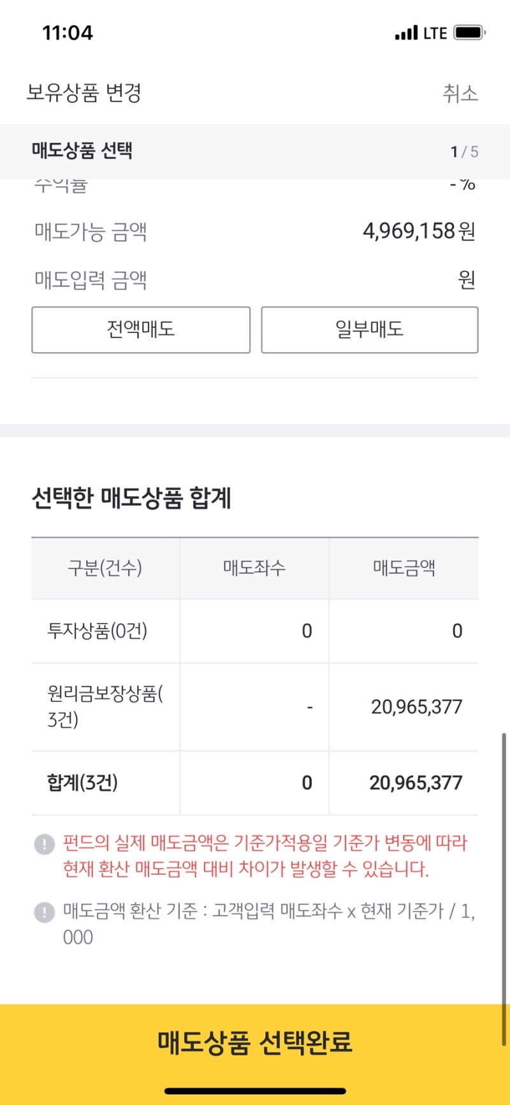The height and width of the screenshot is (1105, 510).
Task: Tap the 1/5 step indicator
Action: click(464, 152)
